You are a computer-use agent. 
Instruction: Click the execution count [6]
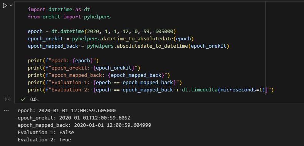tap(7, 99)
